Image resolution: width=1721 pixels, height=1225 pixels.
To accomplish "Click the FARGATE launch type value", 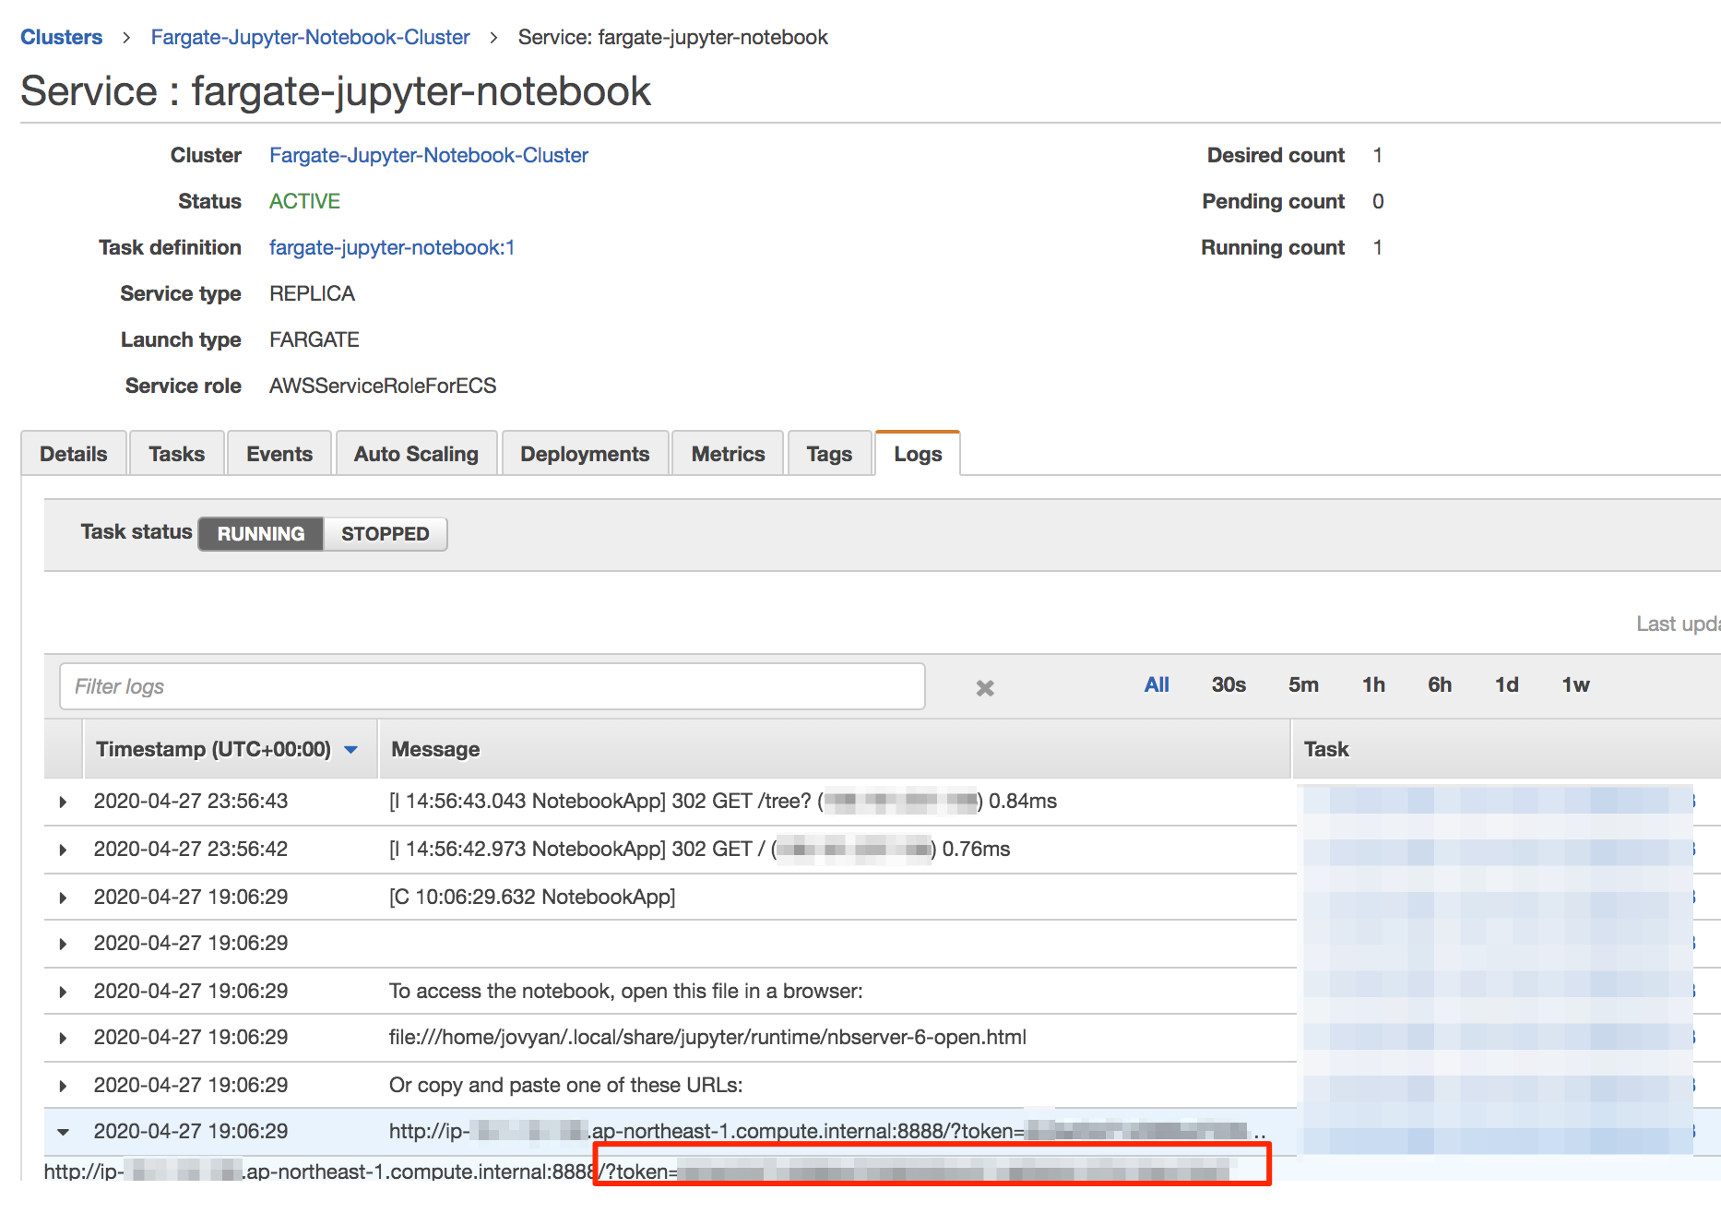I will 315,339.
